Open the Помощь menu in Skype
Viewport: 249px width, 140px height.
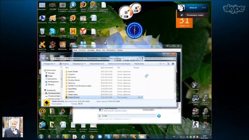tap(120, 50)
